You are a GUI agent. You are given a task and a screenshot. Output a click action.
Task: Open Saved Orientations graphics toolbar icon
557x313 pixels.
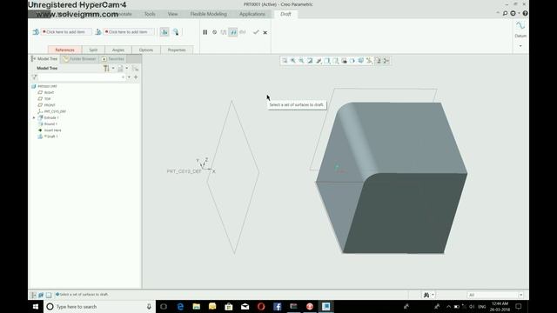336,61
